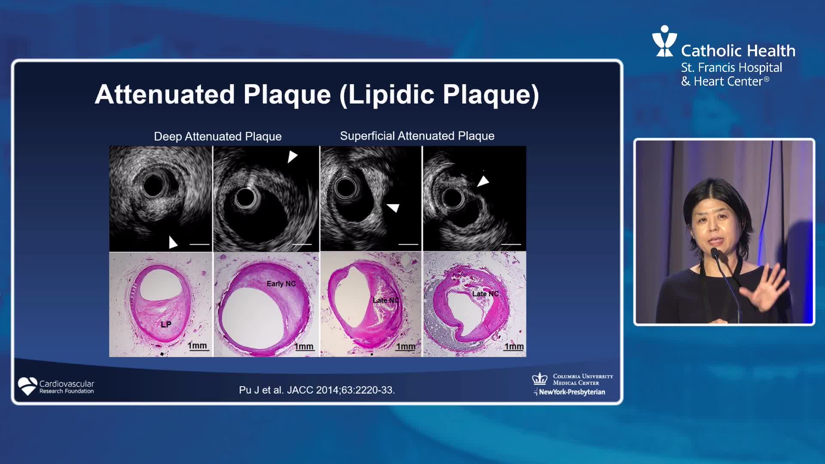Click white arrowhead in first IVUS image
Image resolution: width=825 pixels, height=464 pixels.
click(172, 242)
